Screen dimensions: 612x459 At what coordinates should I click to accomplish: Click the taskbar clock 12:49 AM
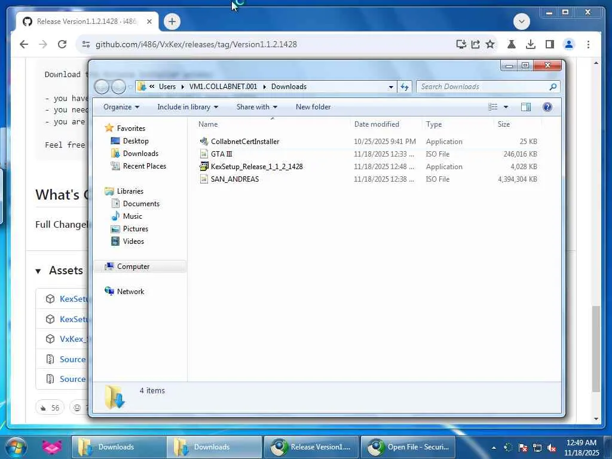581,448
